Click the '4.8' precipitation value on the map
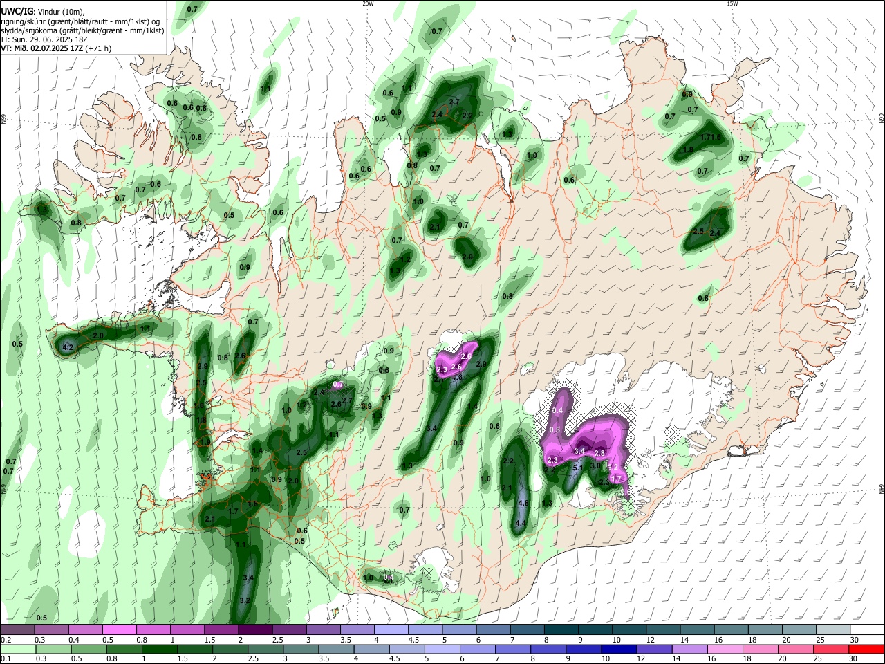Image resolution: width=885 pixels, height=664 pixels. [x=523, y=504]
